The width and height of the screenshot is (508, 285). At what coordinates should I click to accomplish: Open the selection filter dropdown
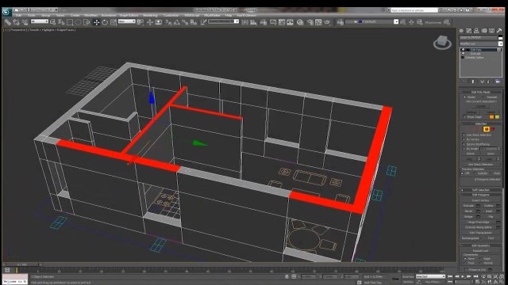(x=40, y=21)
